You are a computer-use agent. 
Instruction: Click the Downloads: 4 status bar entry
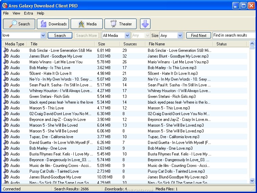(116, 189)
